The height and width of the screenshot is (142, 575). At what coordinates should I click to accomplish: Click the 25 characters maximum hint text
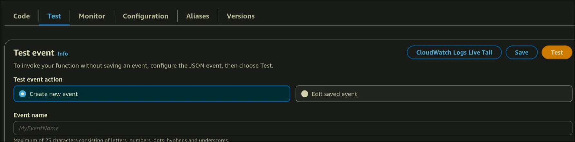point(121,140)
